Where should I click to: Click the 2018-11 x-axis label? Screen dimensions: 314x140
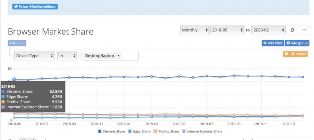[97, 124]
